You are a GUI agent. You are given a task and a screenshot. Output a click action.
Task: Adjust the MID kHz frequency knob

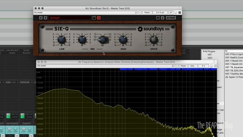pos(103,40)
